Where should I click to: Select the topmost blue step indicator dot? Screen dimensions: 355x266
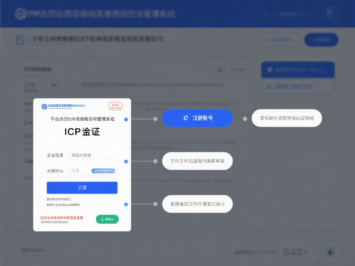point(126,119)
